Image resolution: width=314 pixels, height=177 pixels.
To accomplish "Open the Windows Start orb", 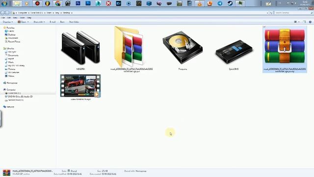I will tap(4, 3).
